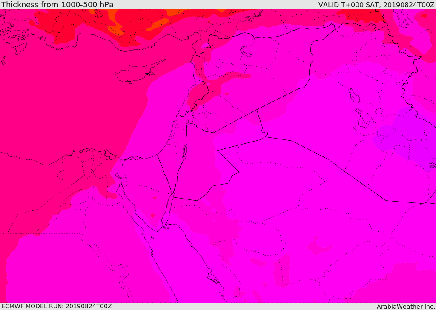Click the 'VALID T+000 SAT, 20190824T00Z' label
The width and height of the screenshot is (436, 310).
pyautogui.click(x=376, y=4)
